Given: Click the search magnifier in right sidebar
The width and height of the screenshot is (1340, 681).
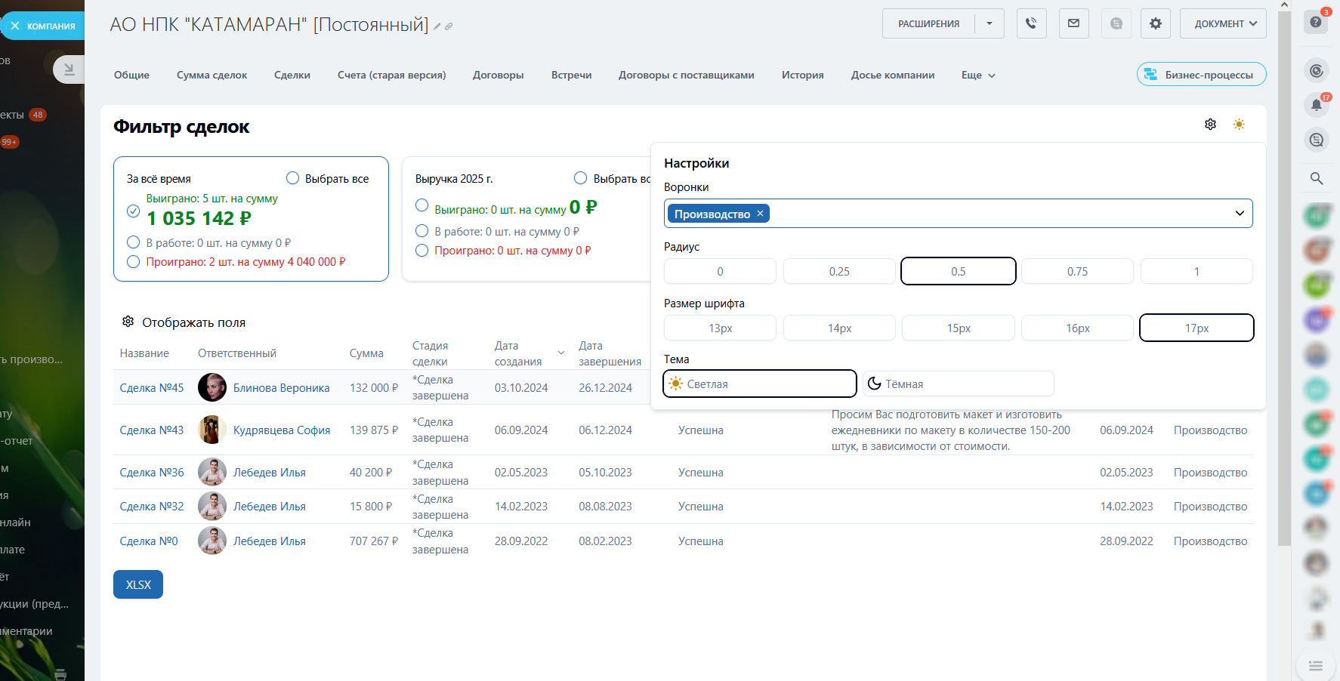Looking at the screenshot, I should 1316,178.
